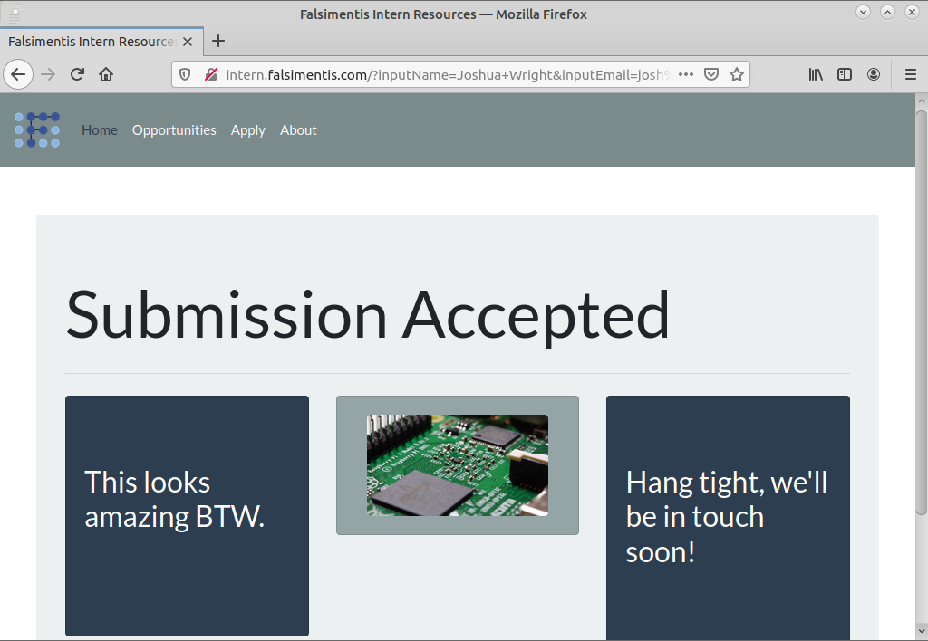Close the Falsimentis Intern Resources tab
Viewport: 928px width, 641px height.
tap(188, 42)
